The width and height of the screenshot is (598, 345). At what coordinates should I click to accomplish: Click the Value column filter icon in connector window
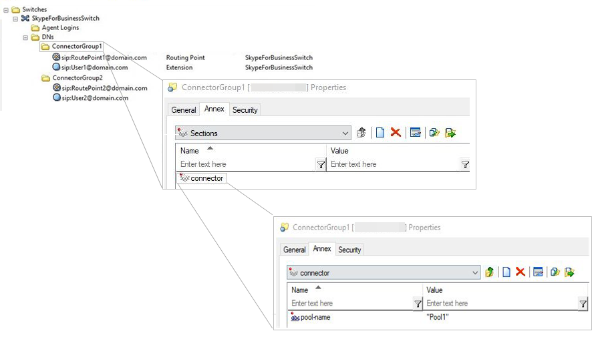tap(583, 304)
